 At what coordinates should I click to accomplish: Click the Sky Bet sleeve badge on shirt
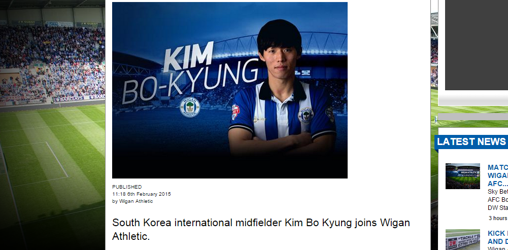[235, 112]
